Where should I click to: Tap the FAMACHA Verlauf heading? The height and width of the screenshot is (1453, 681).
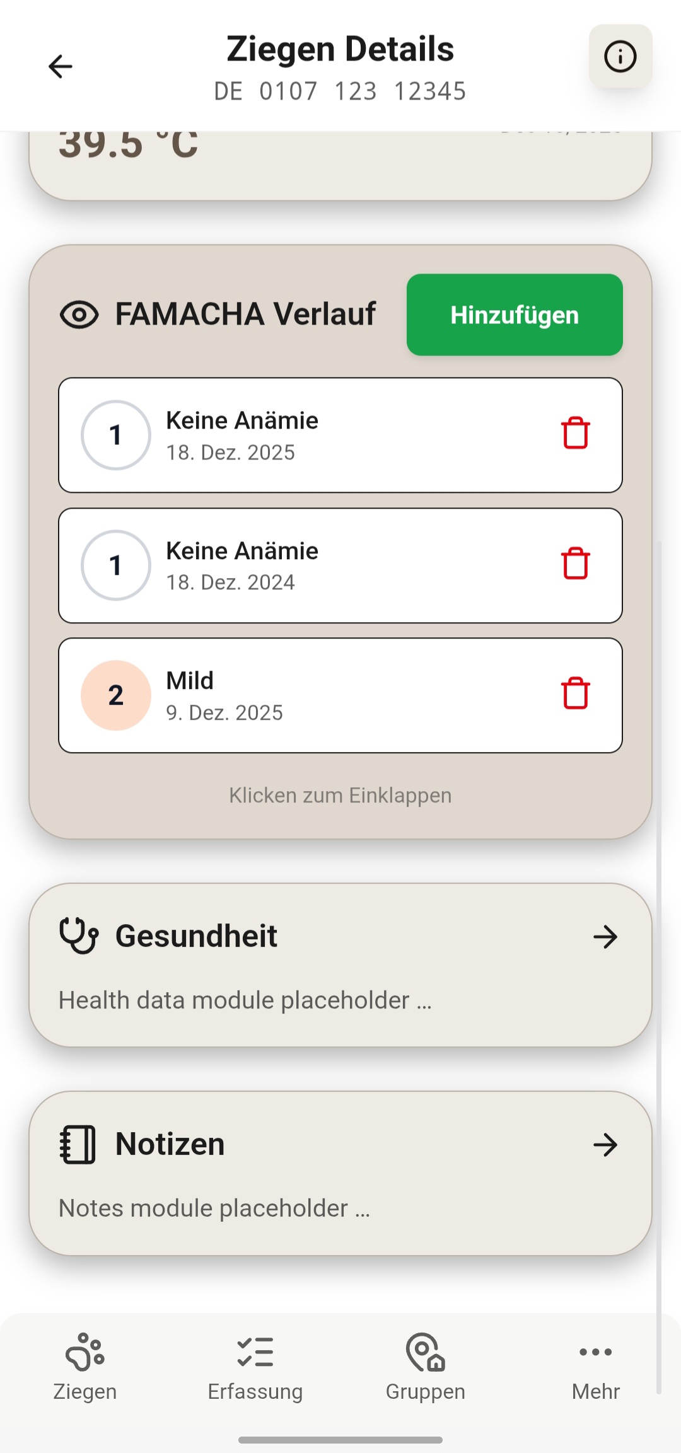click(x=246, y=314)
